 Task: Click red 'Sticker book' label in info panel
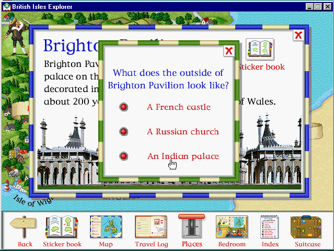point(261,67)
